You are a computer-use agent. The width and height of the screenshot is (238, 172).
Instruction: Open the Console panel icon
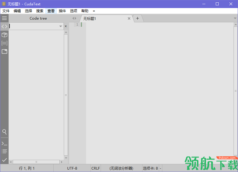[x=4, y=143]
